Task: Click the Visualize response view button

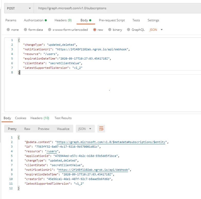Action: 63,129
